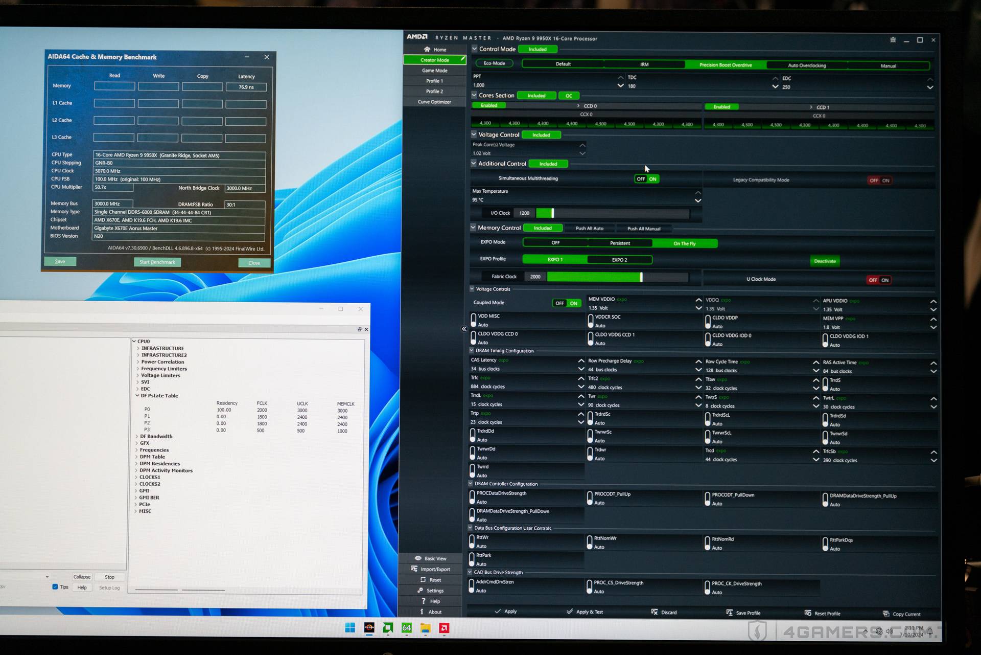Open AIDA64 taskbar icon
981x655 pixels.
tap(407, 628)
